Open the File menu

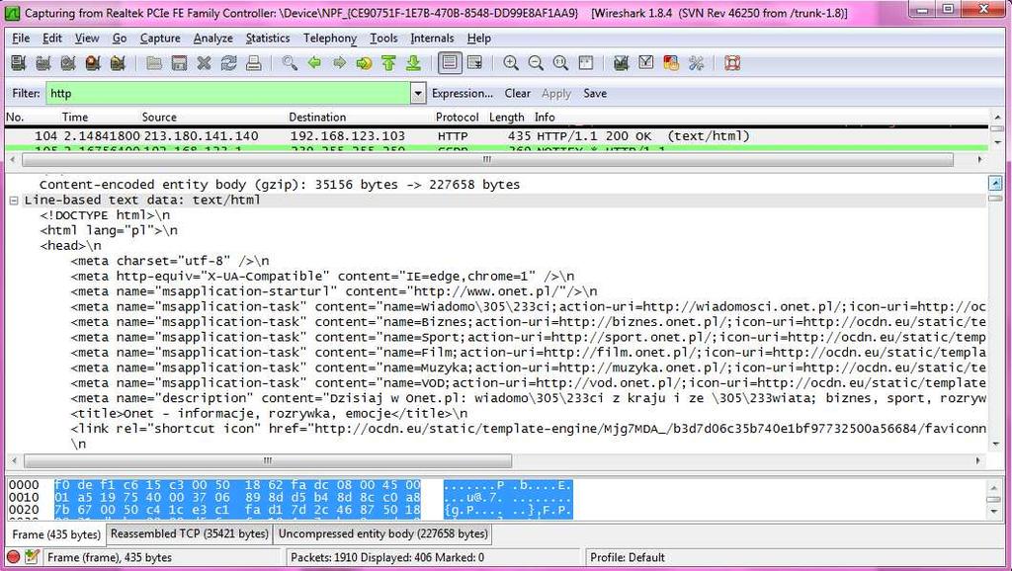pyautogui.click(x=21, y=39)
